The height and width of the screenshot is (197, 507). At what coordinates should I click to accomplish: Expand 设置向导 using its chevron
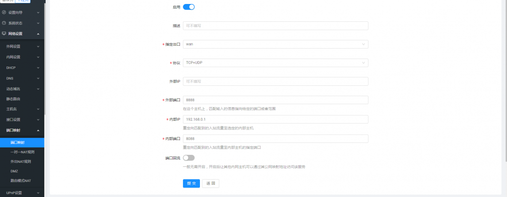point(38,12)
